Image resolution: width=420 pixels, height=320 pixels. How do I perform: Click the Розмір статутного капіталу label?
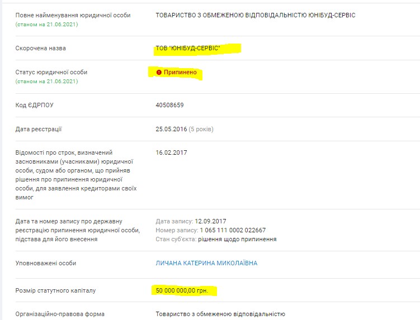tap(56, 291)
